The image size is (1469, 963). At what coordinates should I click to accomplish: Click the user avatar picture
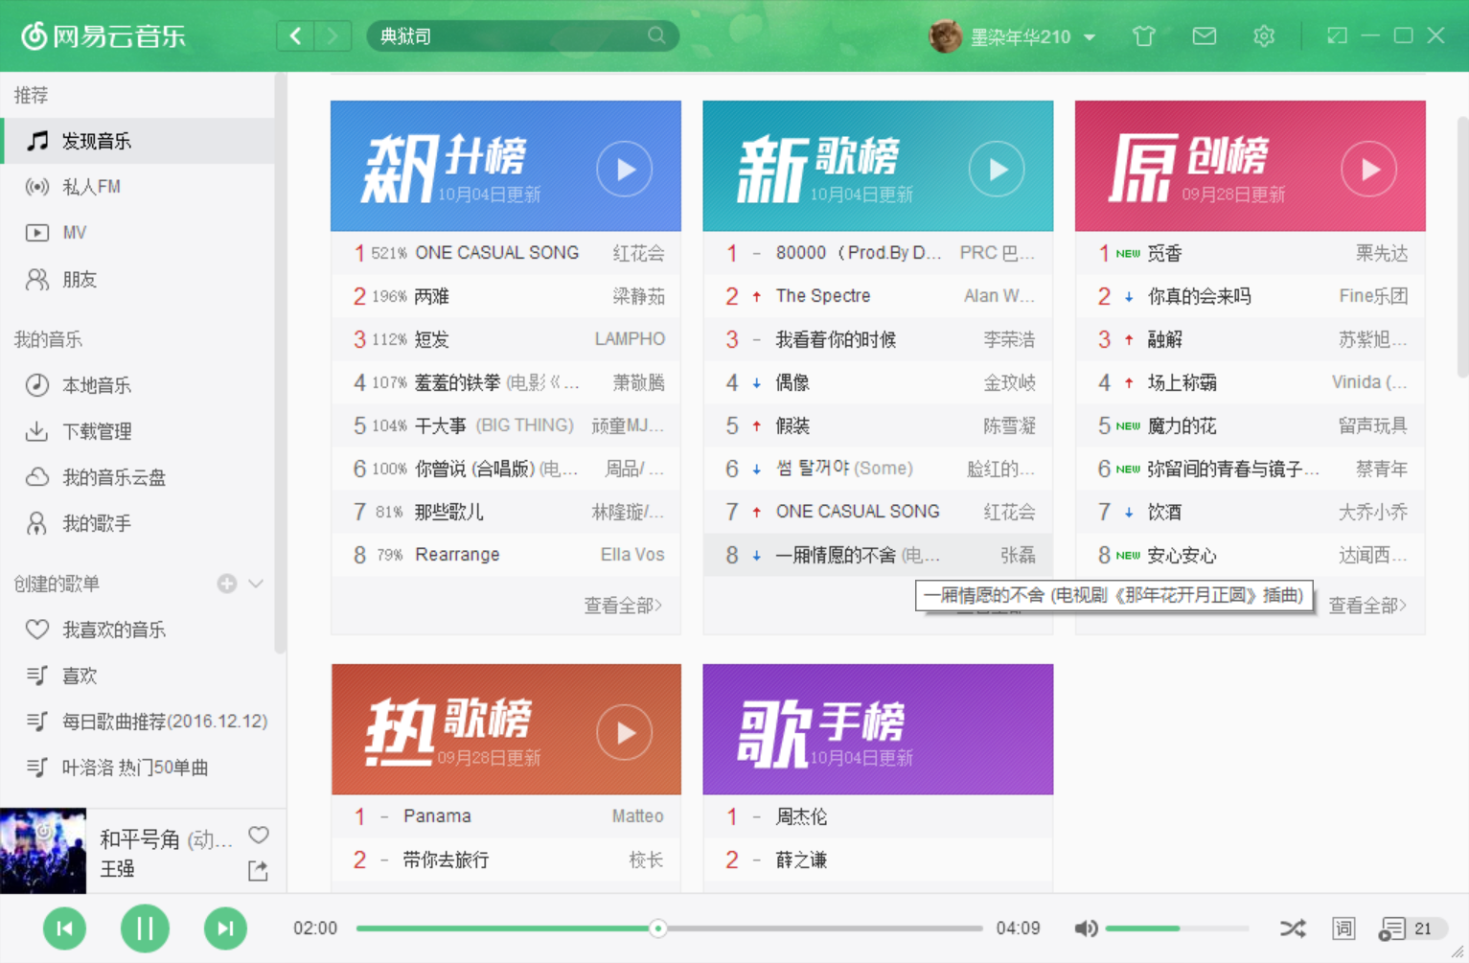(946, 36)
